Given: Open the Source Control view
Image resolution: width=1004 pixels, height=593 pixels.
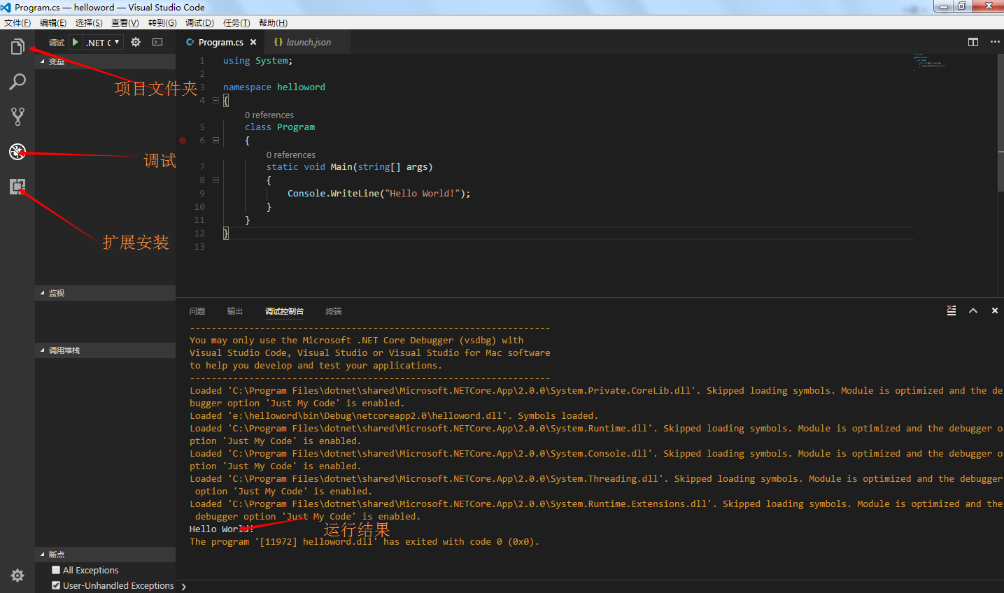Looking at the screenshot, I should click(17, 117).
